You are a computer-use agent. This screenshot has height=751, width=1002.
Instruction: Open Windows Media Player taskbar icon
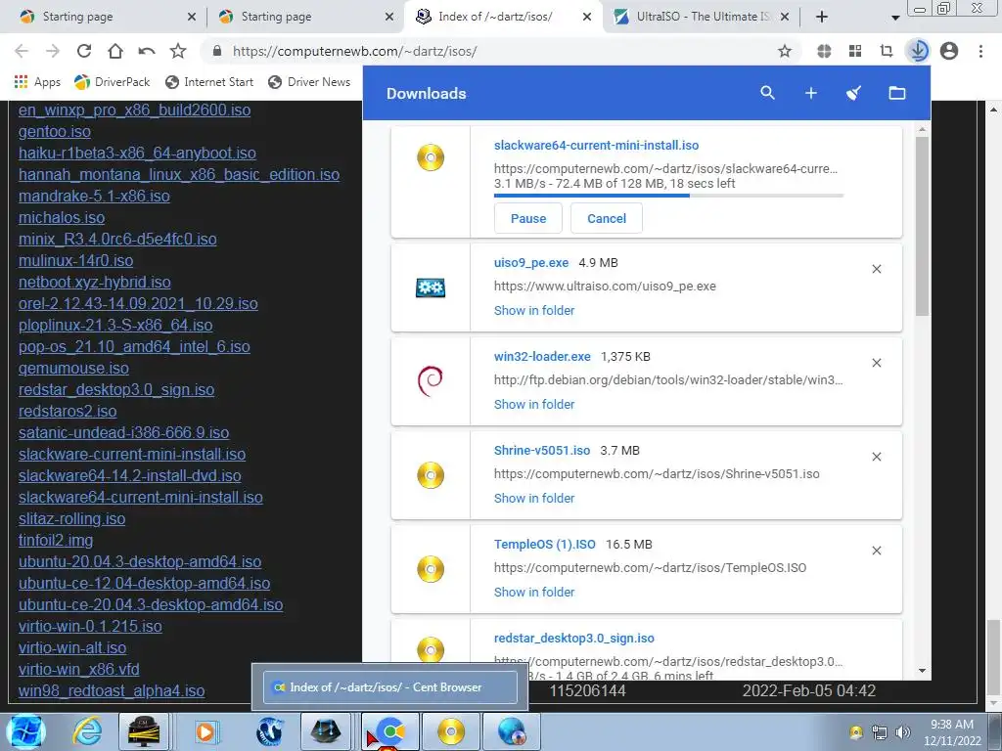[x=206, y=731]
